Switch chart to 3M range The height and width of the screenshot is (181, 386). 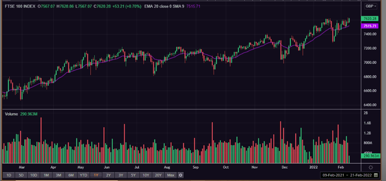(58, 175)
